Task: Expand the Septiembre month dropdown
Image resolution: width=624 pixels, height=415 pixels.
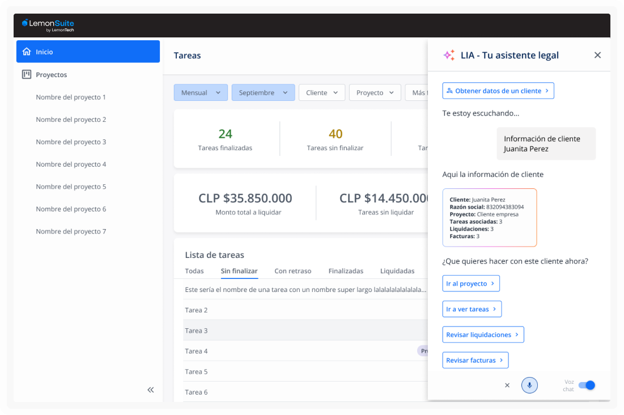Action: point(263,92)
